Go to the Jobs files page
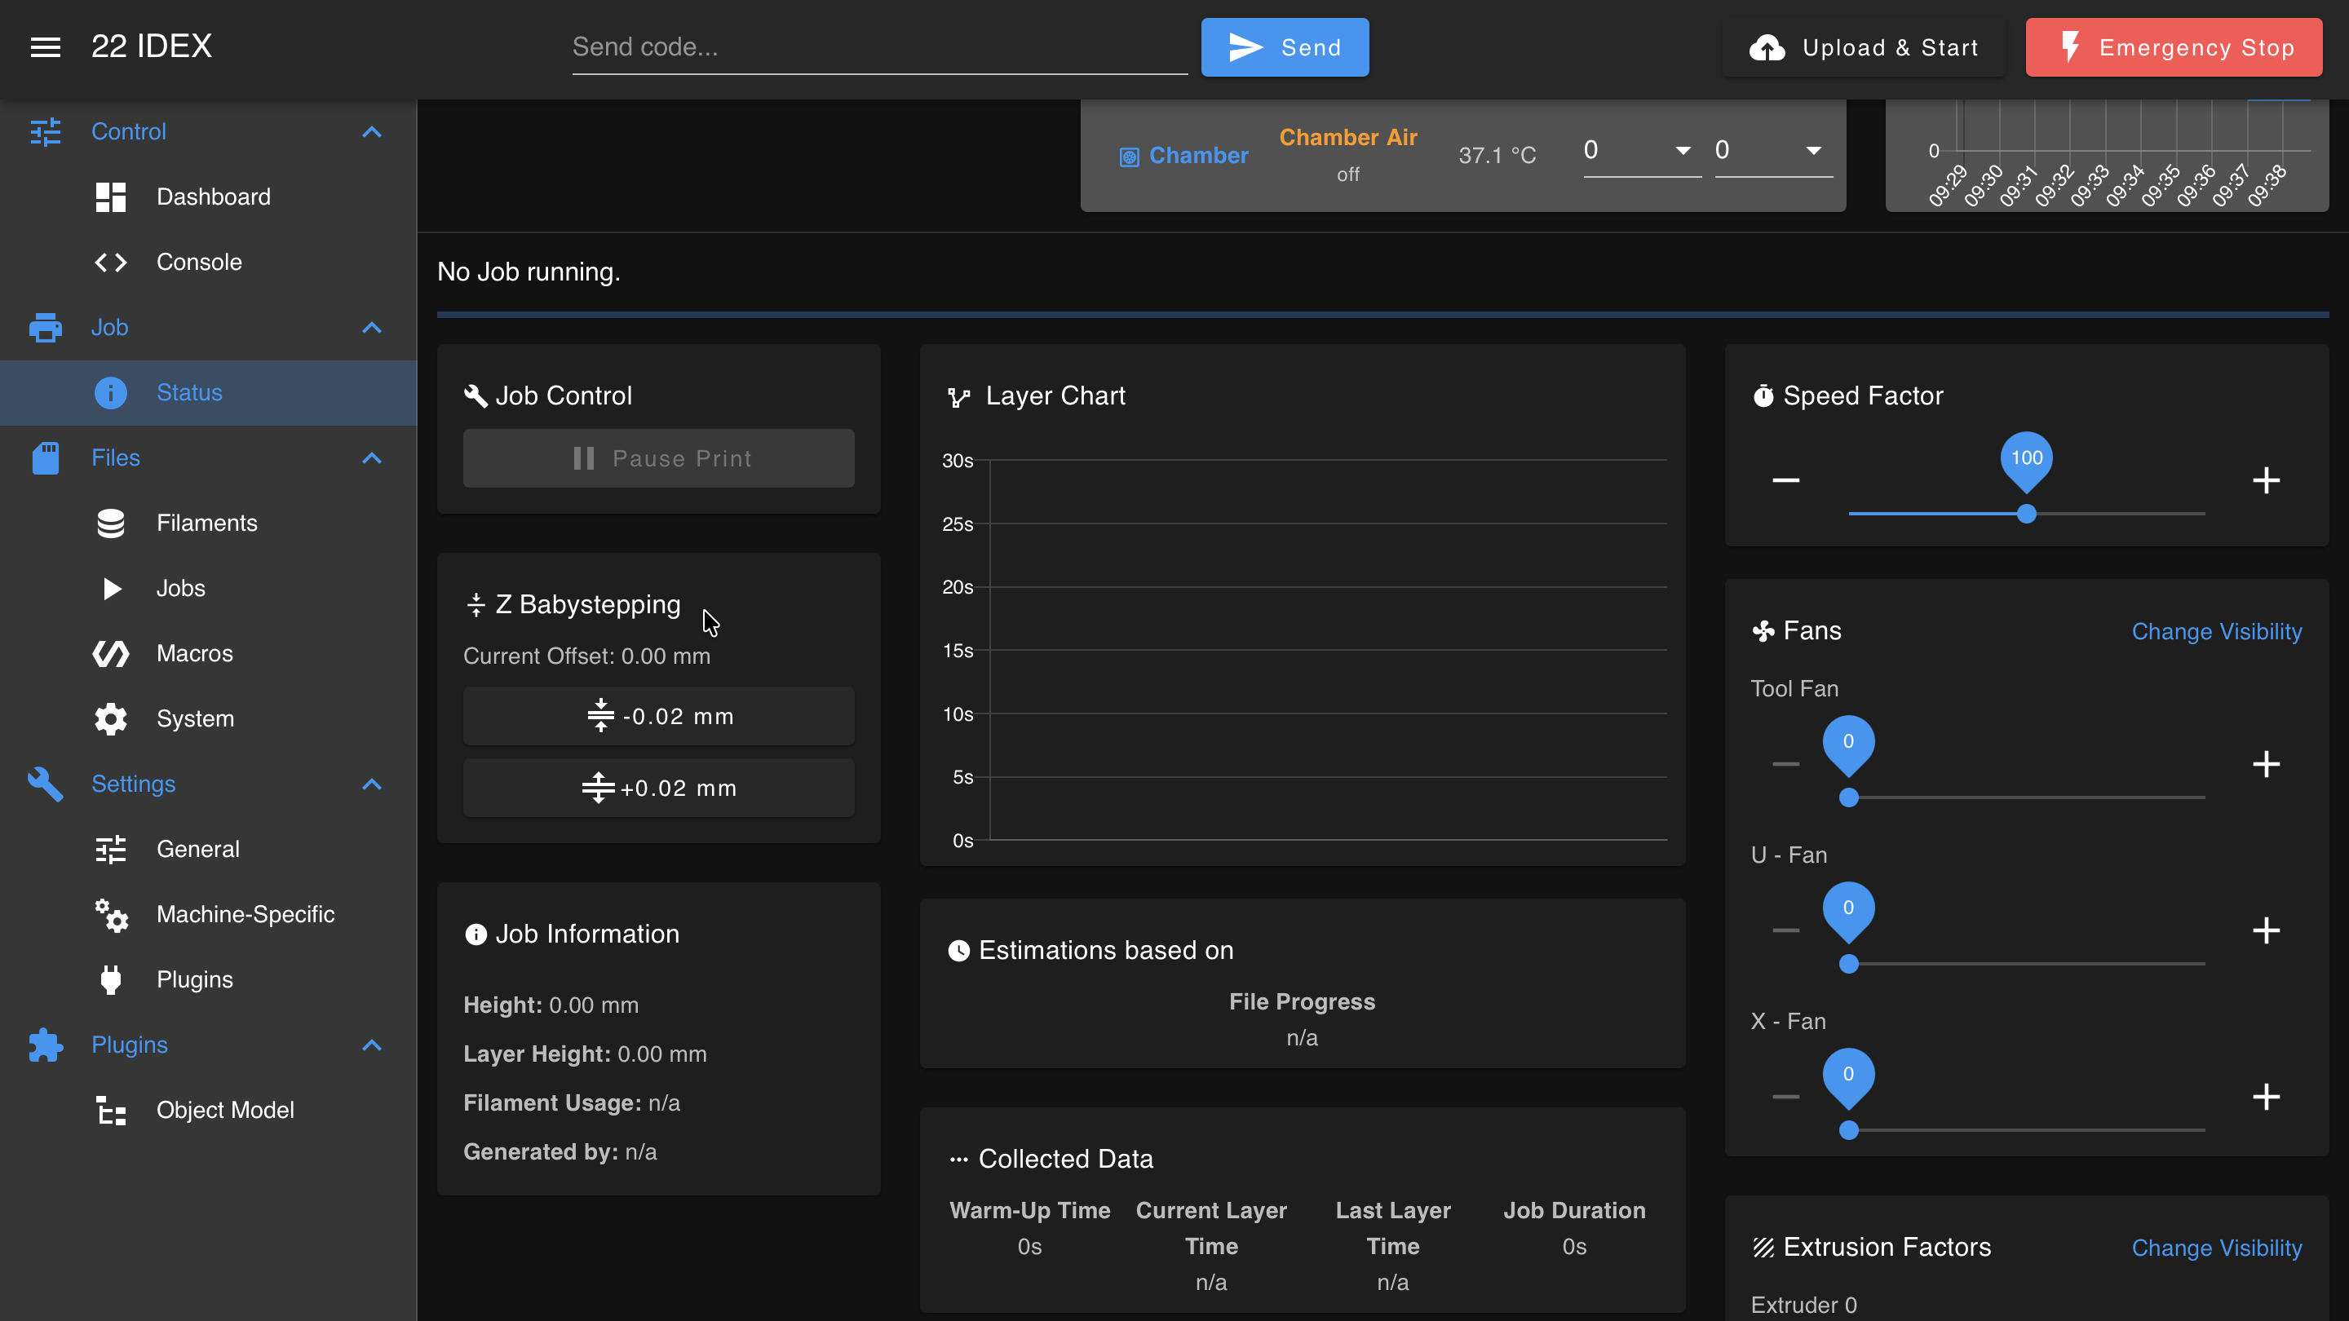 209,588
